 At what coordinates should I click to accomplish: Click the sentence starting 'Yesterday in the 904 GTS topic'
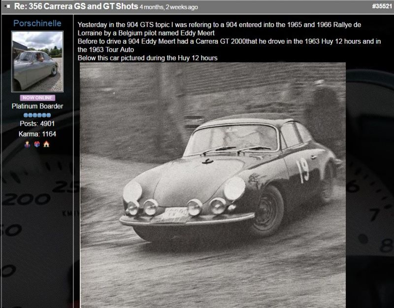(x=219, y=29)
